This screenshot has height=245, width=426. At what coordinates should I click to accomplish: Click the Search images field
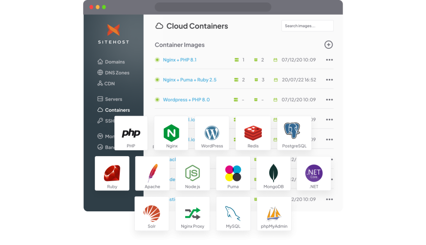(x=307, y=26)
